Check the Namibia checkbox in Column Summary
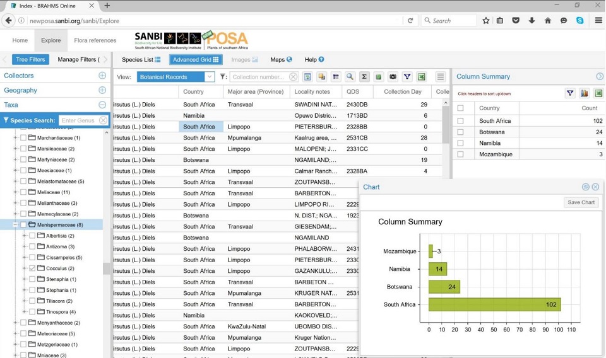606x358 pixels. tap(460, 143)
